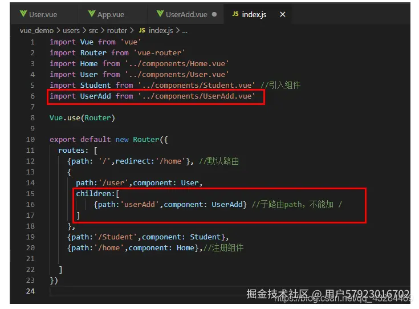
Task: Click UserAdd identifier on line 6
Action: click(x=95, y=96)
